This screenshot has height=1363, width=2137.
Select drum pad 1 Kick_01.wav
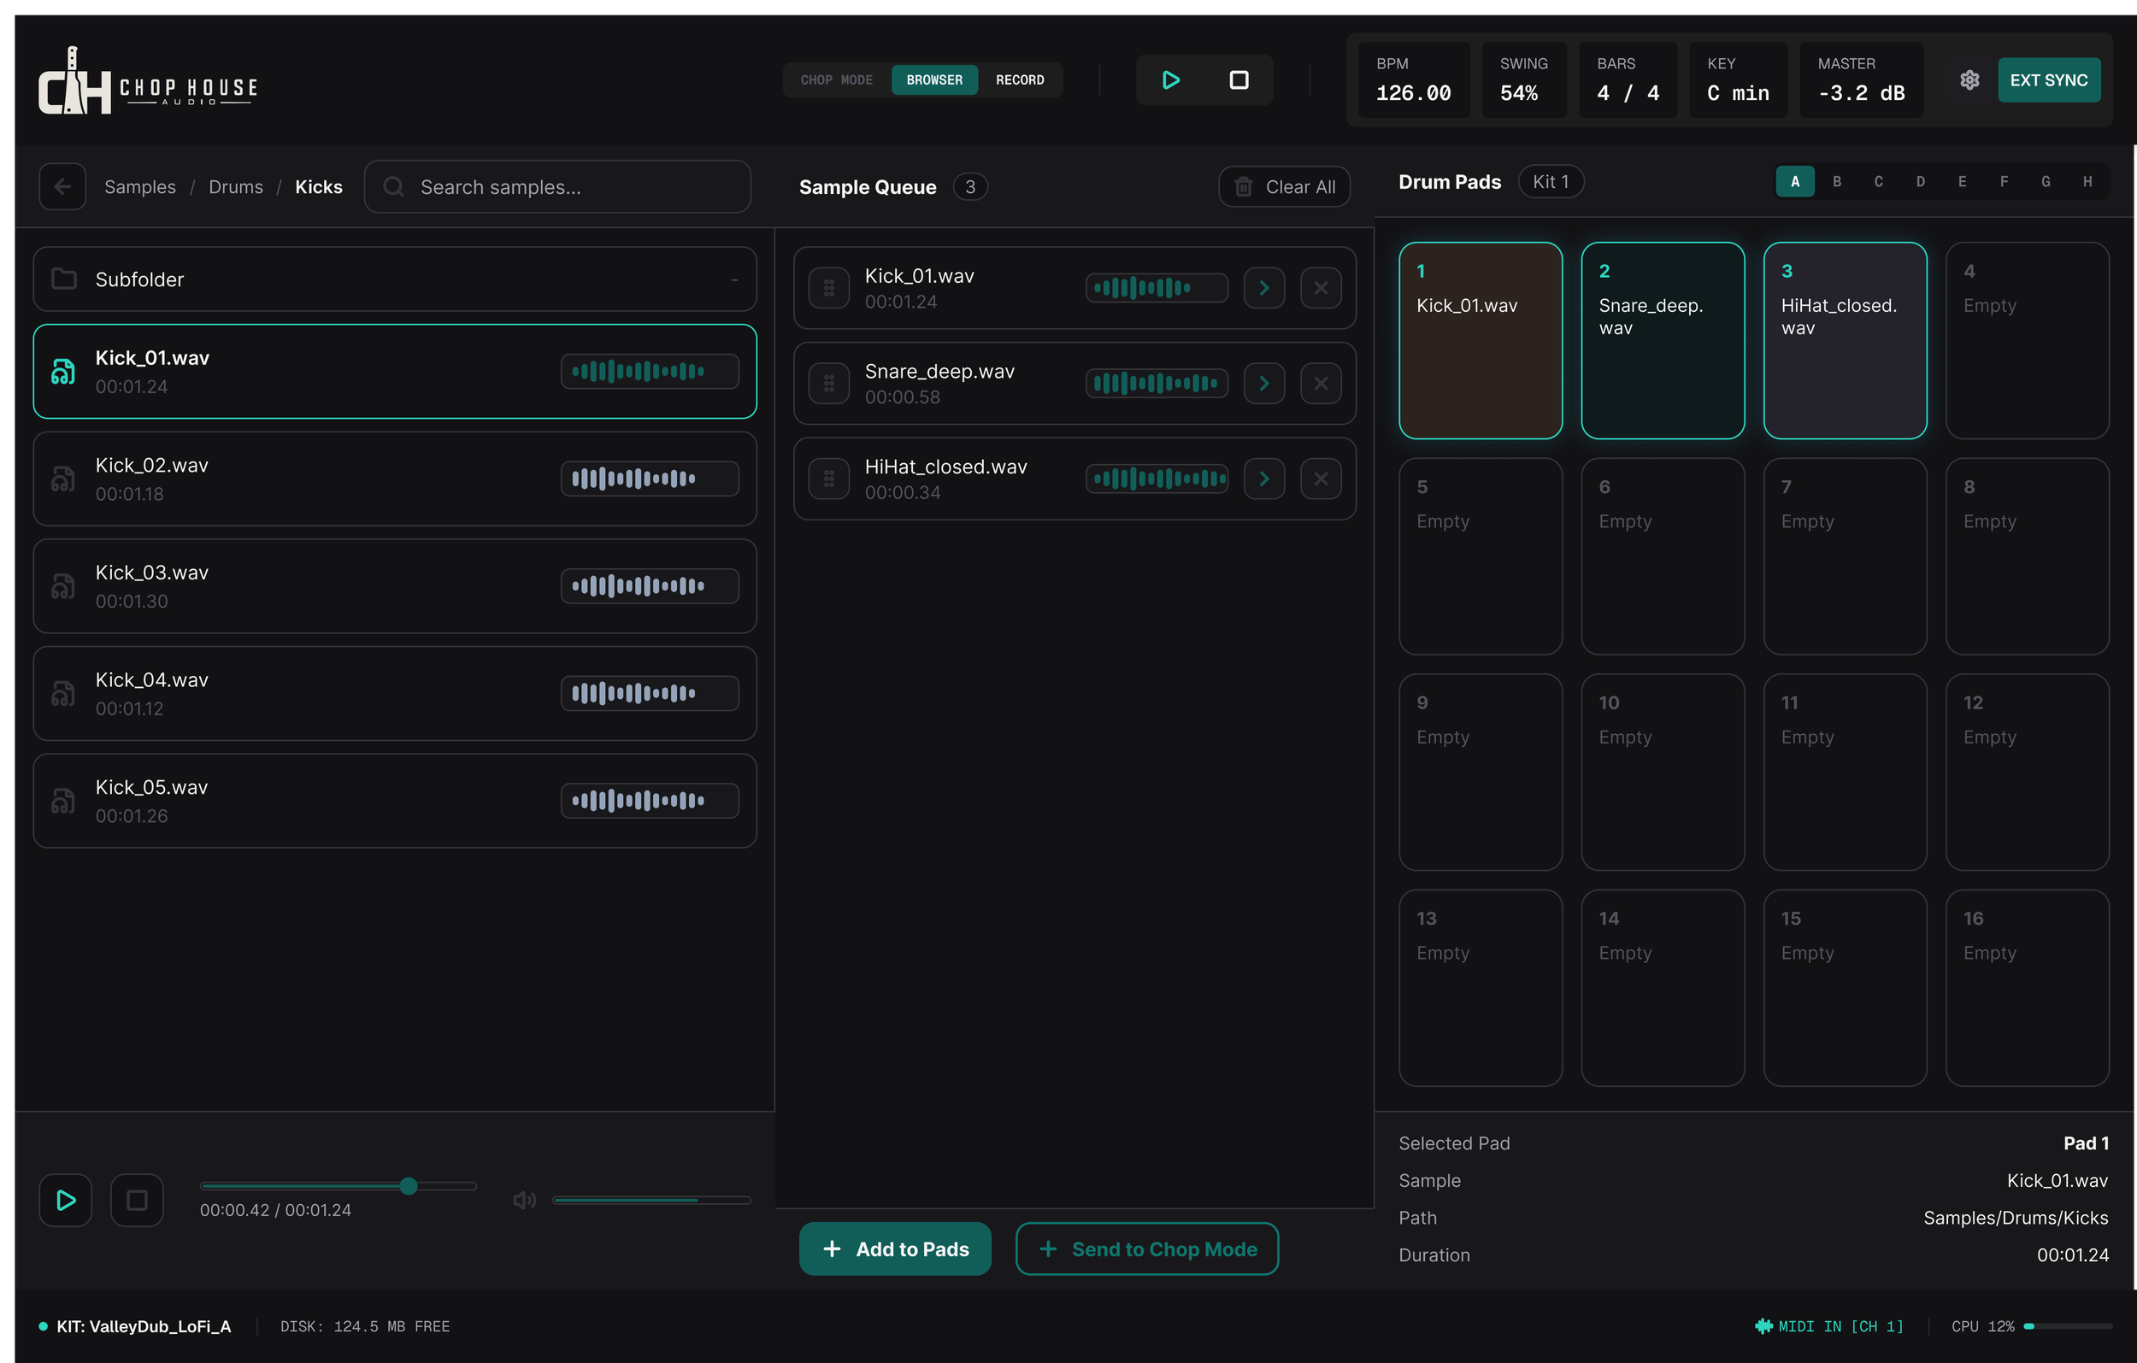point(1481,340)
